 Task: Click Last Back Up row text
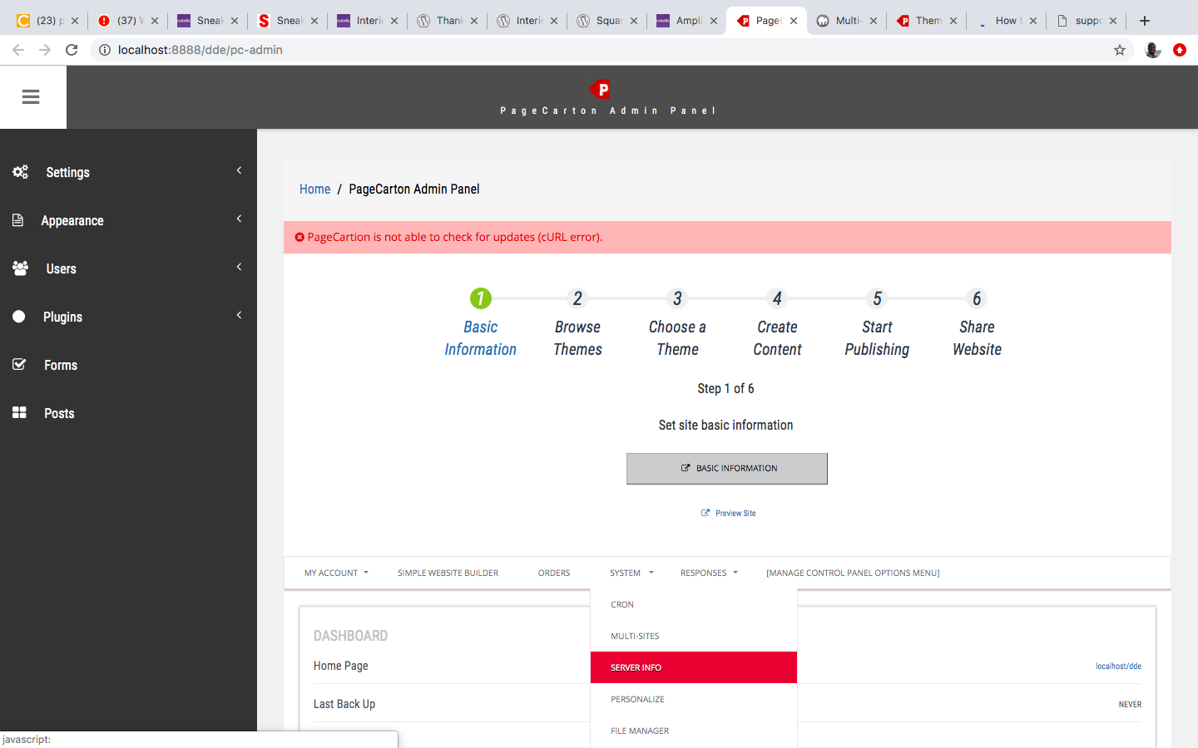pos(344,704)
